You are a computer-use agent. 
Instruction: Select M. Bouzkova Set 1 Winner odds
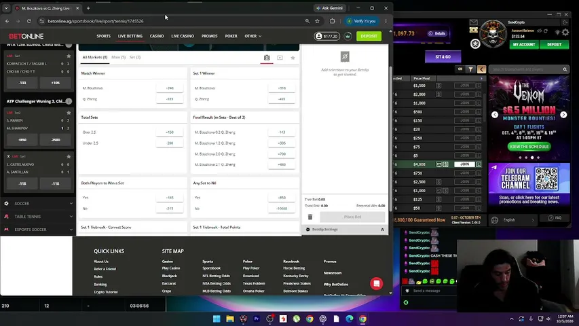[282, 88]
